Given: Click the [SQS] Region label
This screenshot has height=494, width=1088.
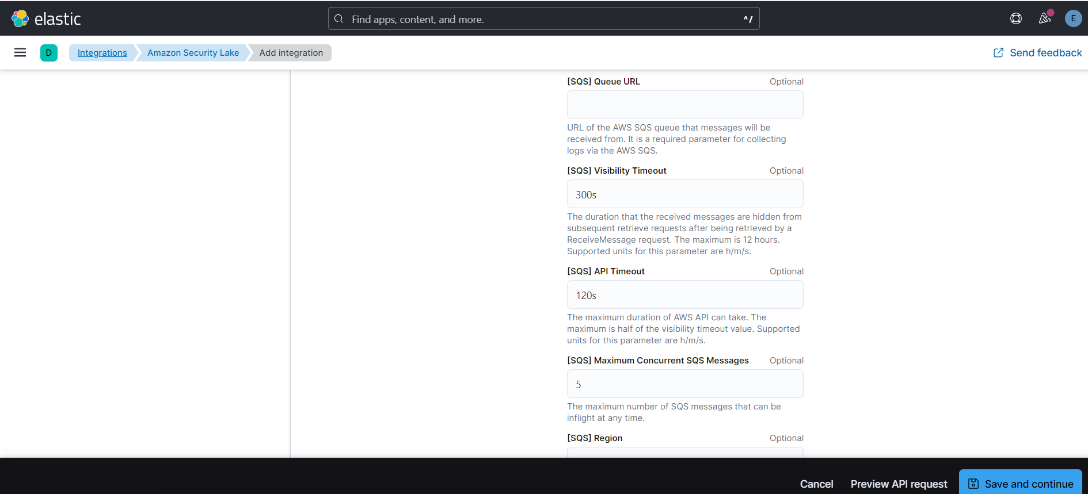Looking at the screenshot, I should coord(595,438).
